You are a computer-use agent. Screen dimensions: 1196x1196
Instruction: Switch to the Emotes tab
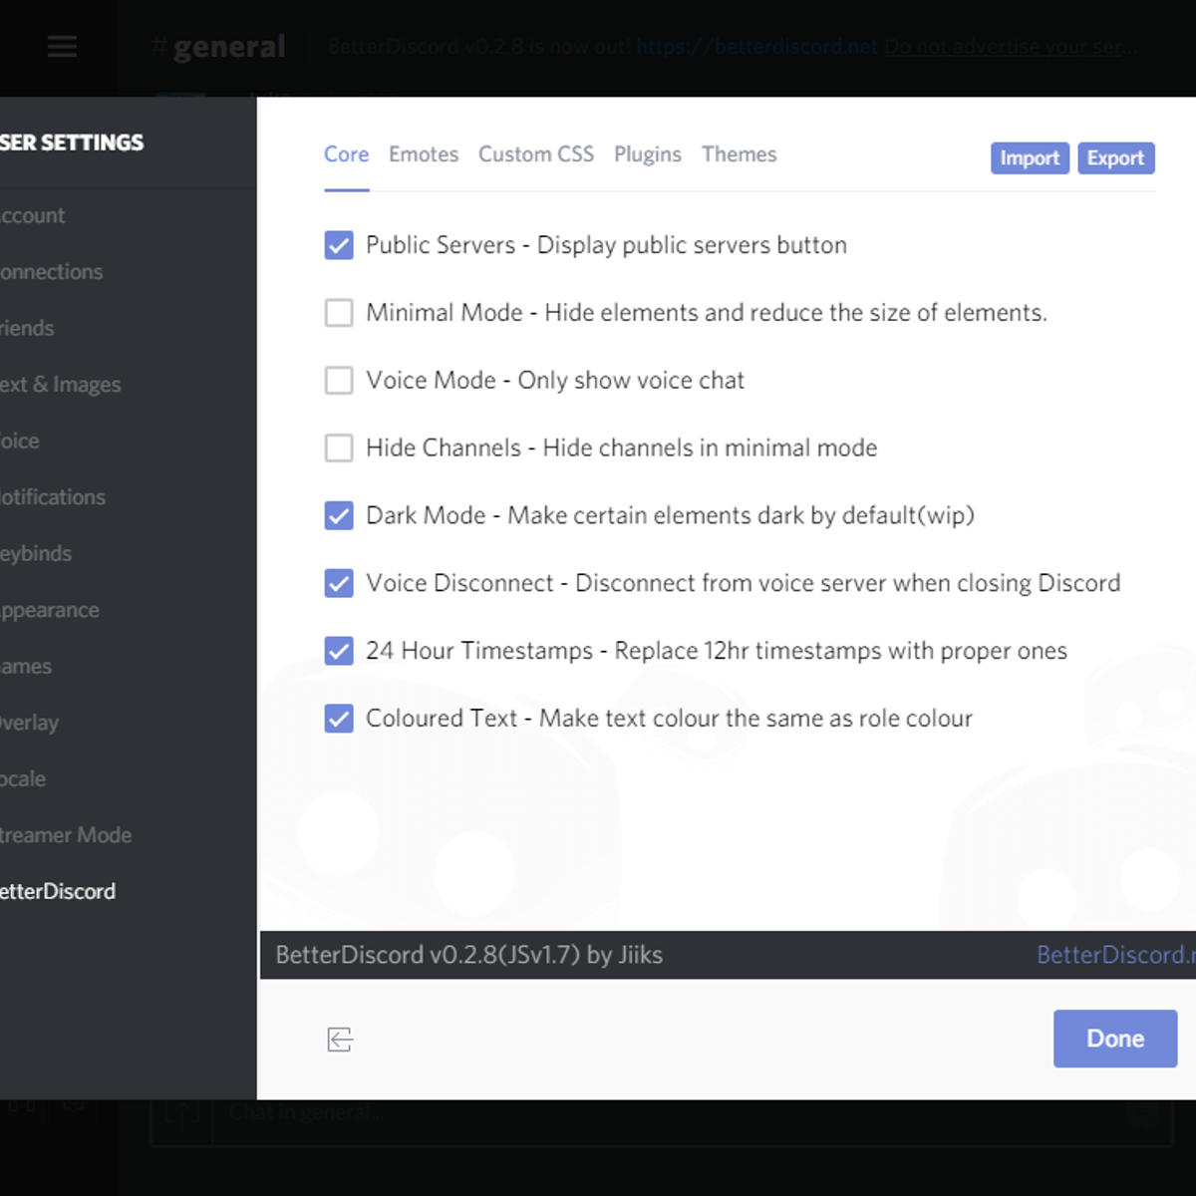(424, 154)
